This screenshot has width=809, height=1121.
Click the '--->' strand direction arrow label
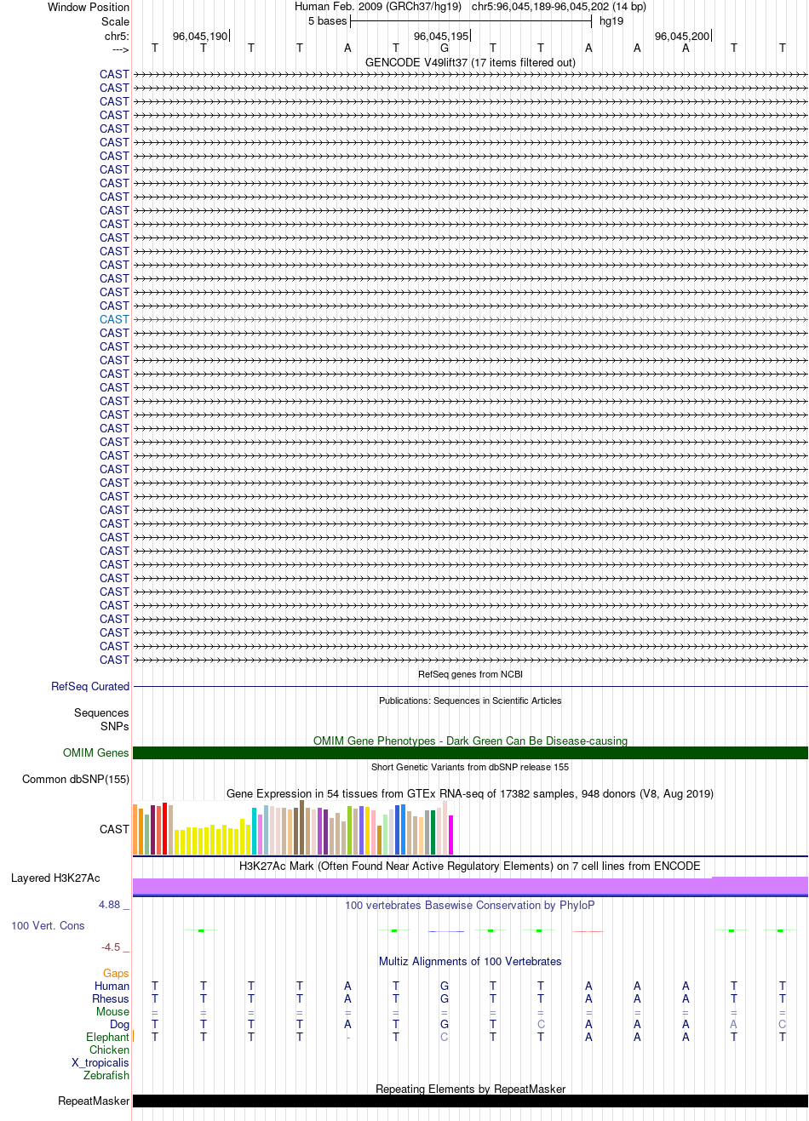click(x=120, y=49)
